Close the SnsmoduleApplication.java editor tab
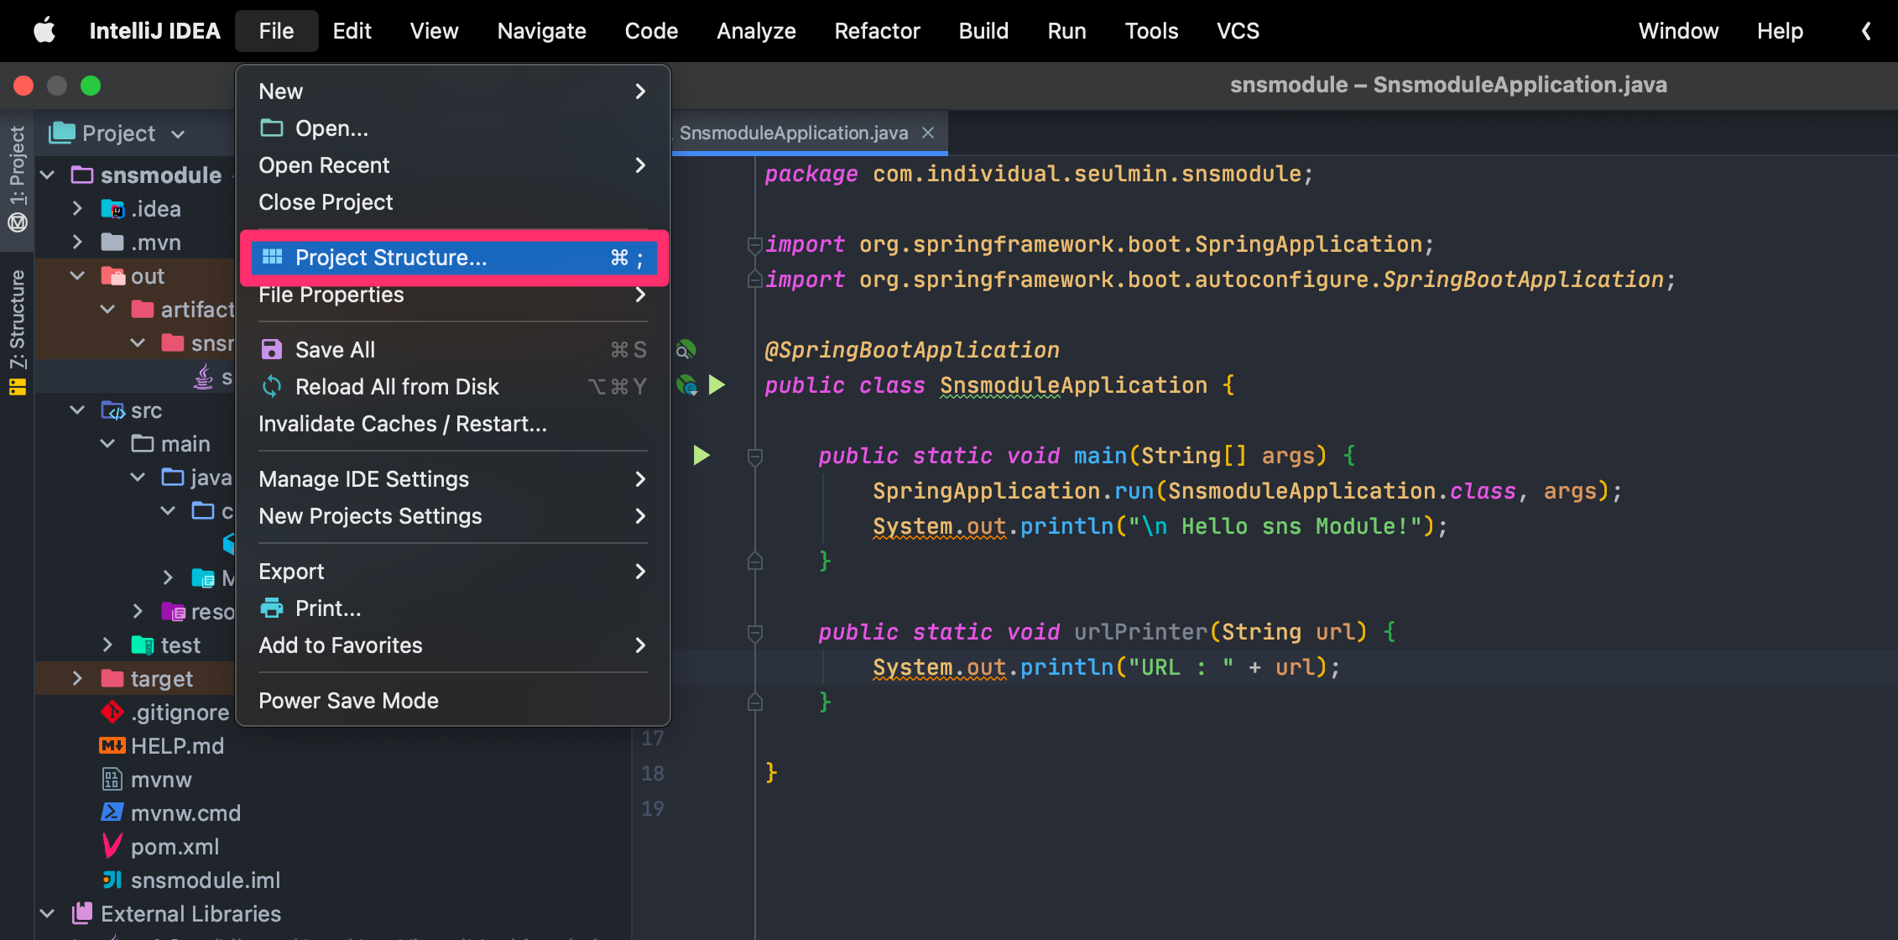Screen dimensions: 1898x940 [x=928, y=133]
